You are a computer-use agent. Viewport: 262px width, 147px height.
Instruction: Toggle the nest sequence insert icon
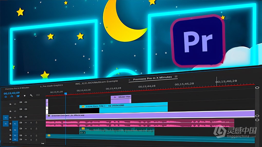(6, 97)
